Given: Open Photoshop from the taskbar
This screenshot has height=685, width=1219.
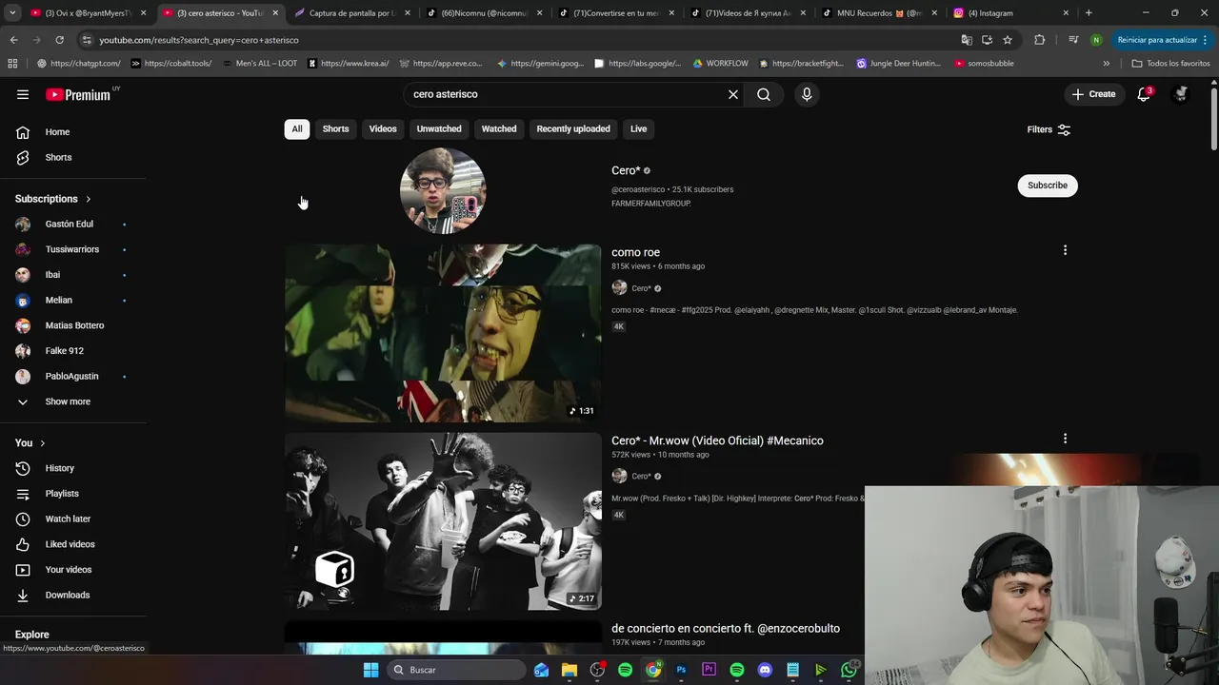Looking at the screenshot, I should click(681, 670).
